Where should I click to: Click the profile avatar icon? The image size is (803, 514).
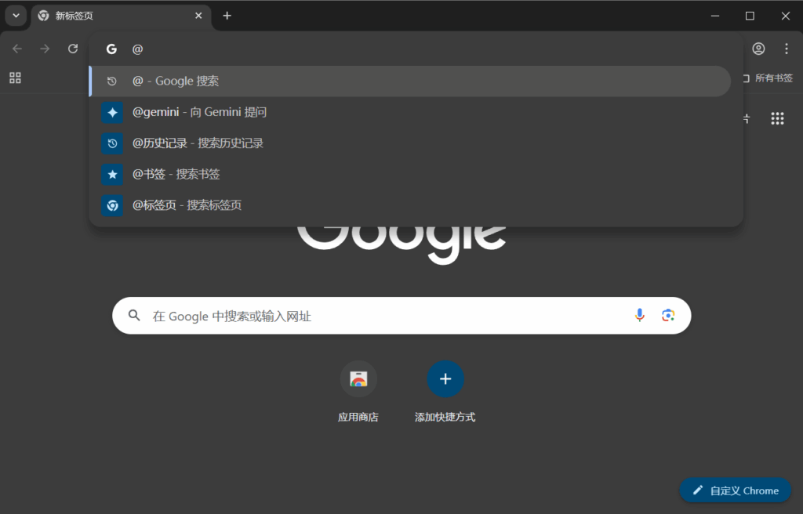(758, 49)
